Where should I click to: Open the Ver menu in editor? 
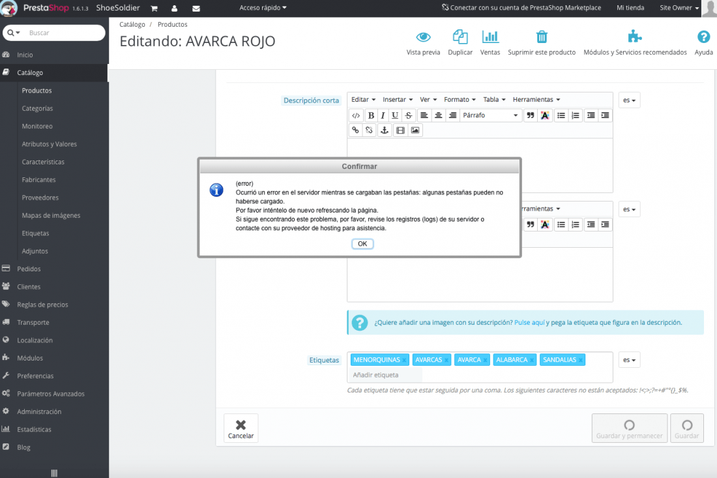click(x=428, y=100)
